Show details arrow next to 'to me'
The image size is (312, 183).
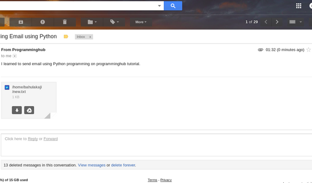(x=15, y=56)
